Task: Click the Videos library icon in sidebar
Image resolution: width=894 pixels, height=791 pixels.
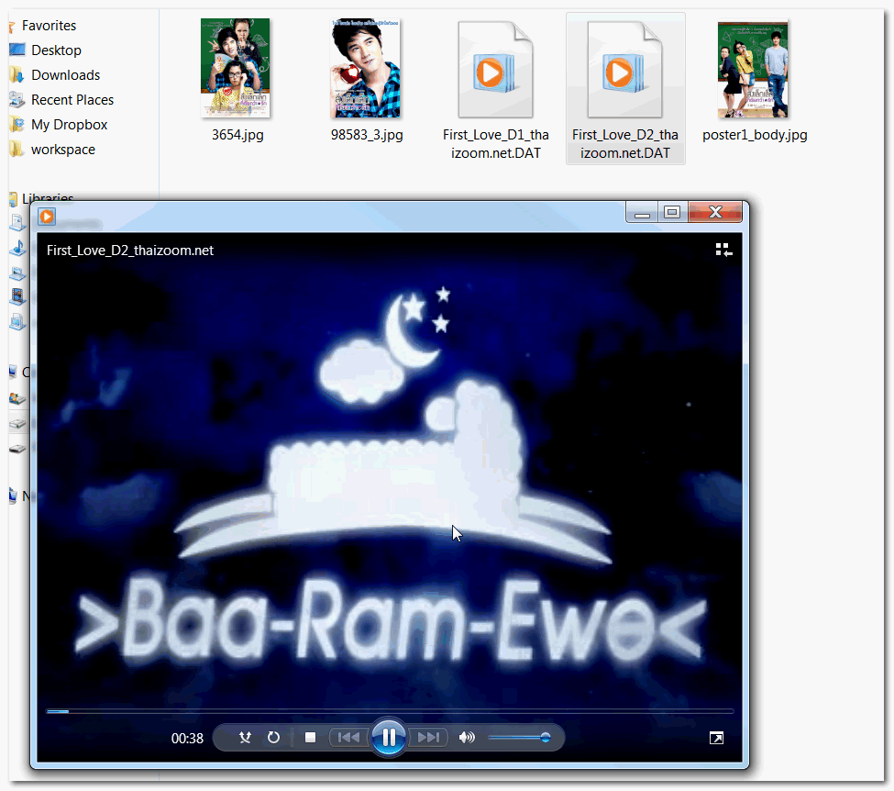Action: coord(18,296)
